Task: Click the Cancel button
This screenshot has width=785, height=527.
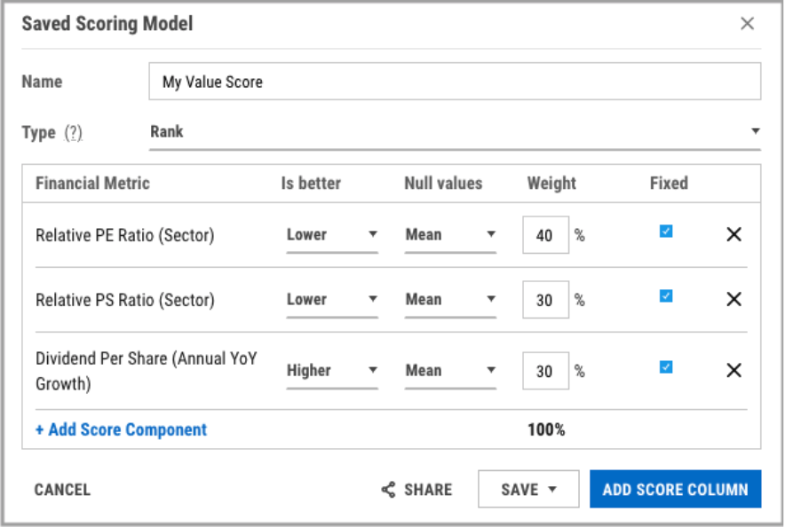Action: pyautogui.click(x=62, y=490)
